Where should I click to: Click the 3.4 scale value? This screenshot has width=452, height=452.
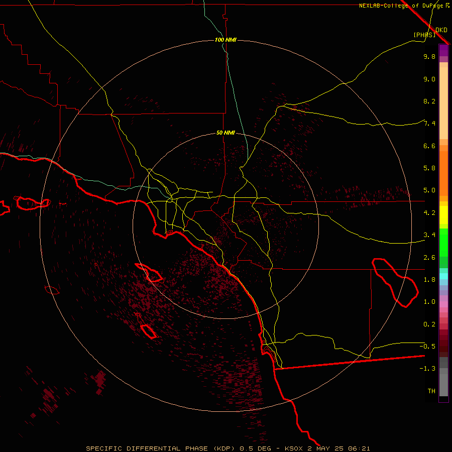pos(429,235)
